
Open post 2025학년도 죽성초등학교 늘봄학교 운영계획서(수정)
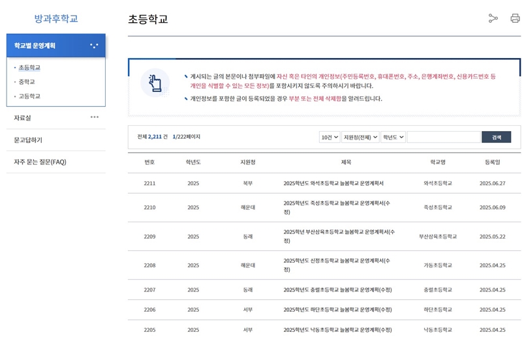(337, 207)
